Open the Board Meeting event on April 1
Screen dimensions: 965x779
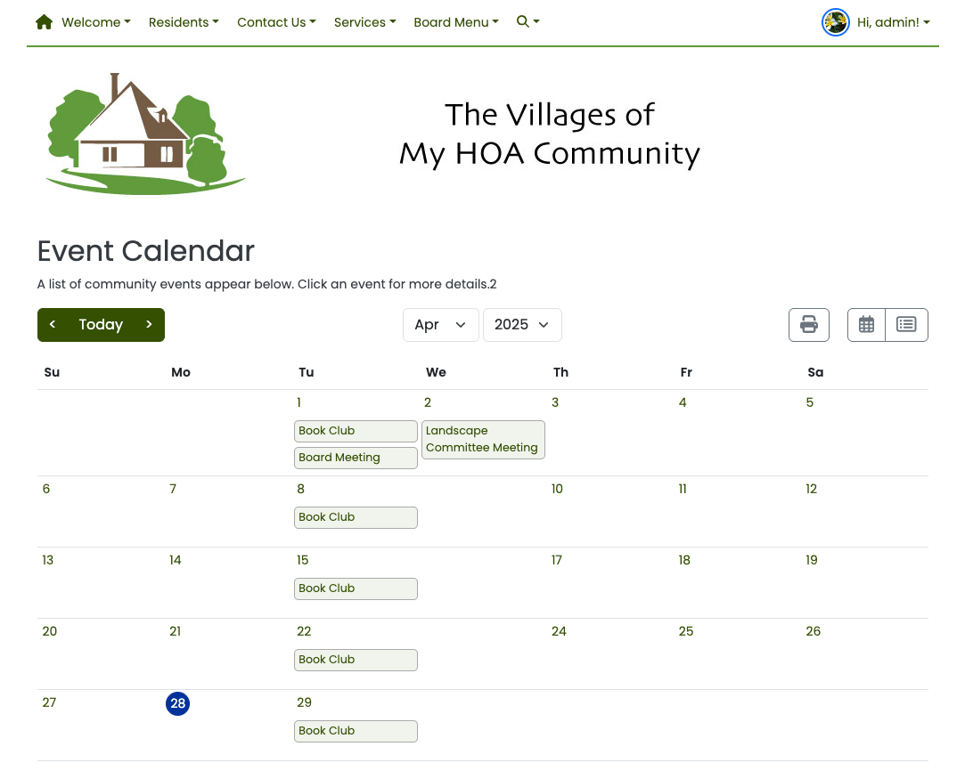(356, 457)
